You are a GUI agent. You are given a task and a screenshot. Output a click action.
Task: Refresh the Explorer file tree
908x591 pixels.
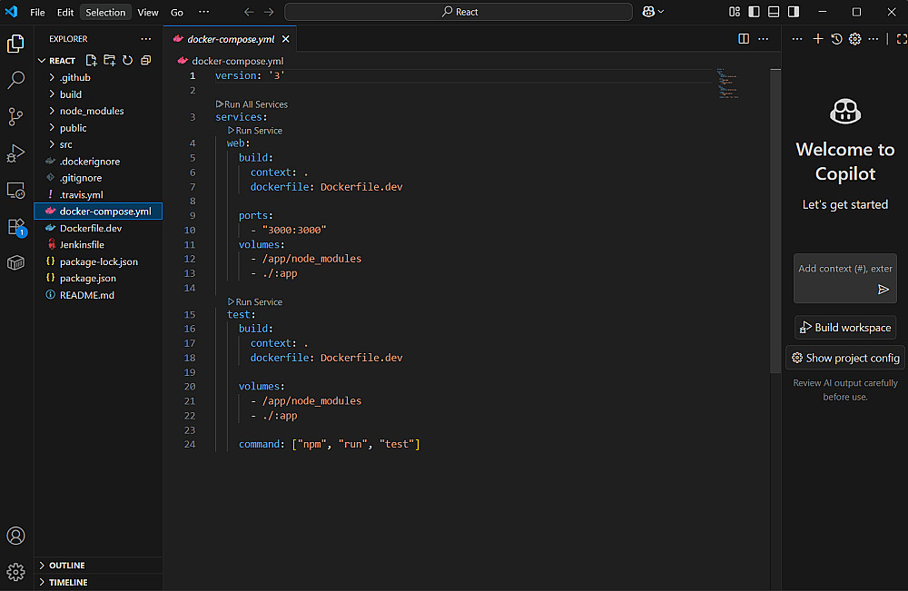[x=127, y=61]
